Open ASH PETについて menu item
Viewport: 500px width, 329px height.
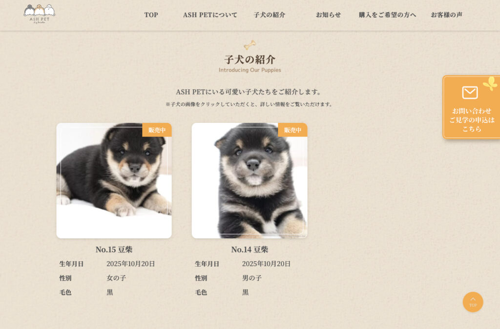click(x=210, y=15)
